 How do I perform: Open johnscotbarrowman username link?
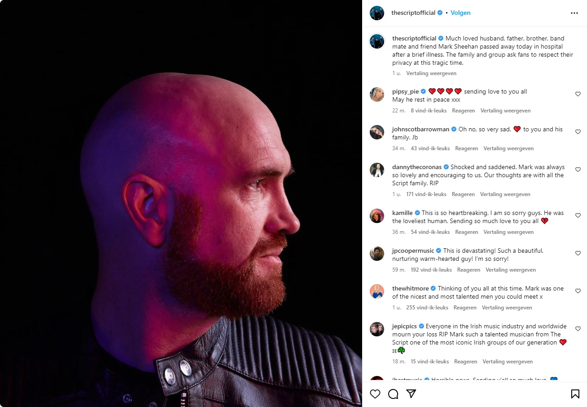421,129
